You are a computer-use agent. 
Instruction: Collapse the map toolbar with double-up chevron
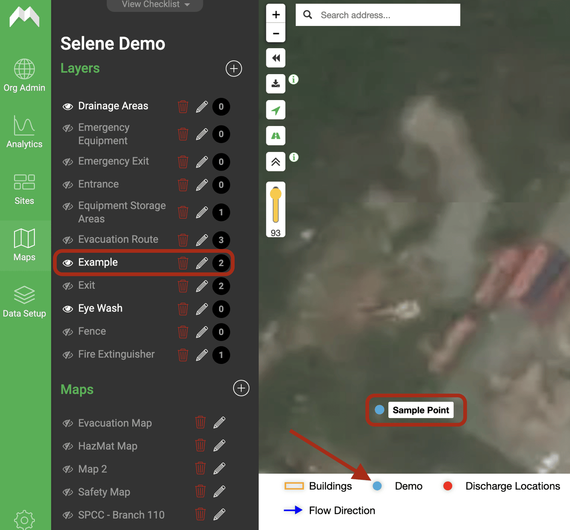[275, 161]
